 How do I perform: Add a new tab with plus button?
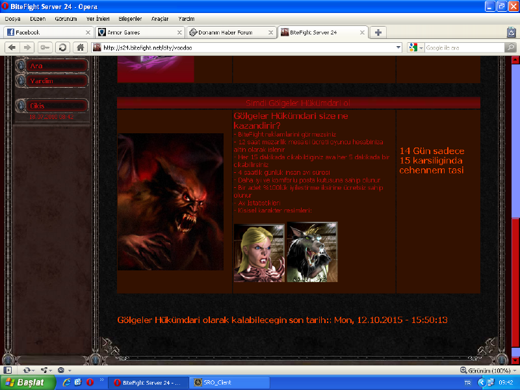coord(378,32)
